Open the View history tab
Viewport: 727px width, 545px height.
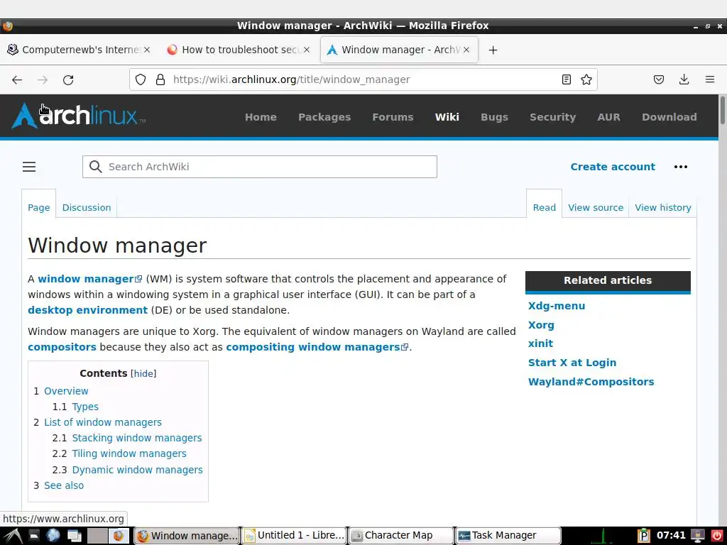(x=663, y=208)
